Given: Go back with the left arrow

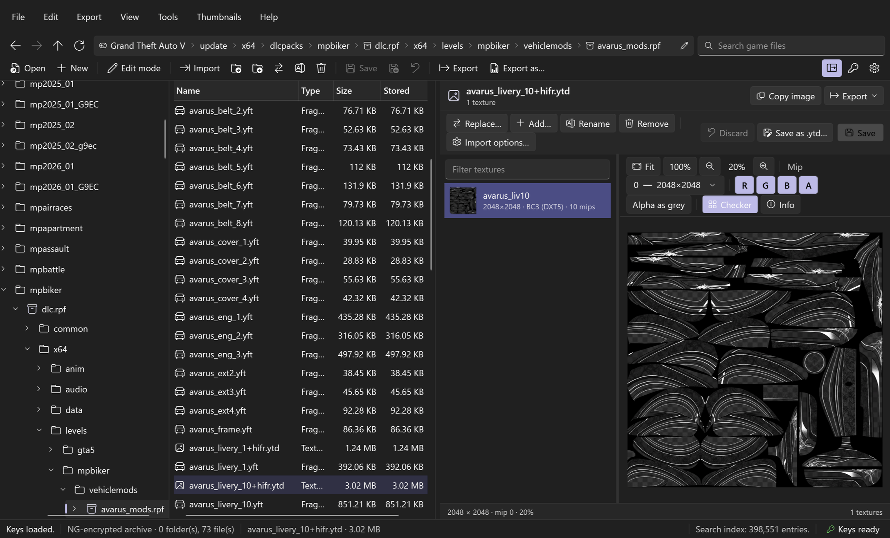Looking at the screenshot, I should pyautogui.click(x=16, y=45).
